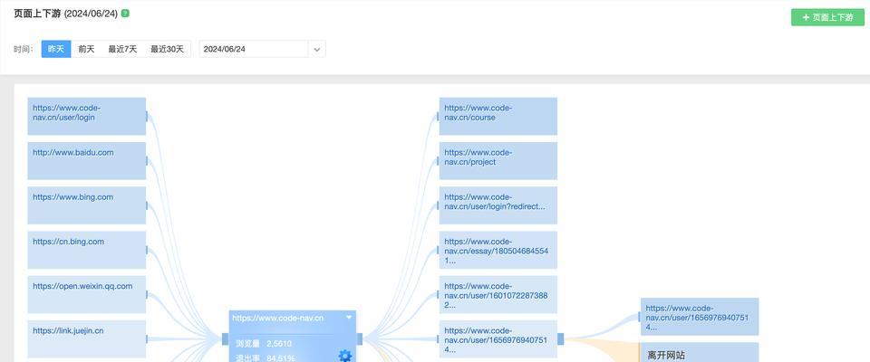The width and height of the screenshot is (870, 362).
Task: Select upstream node code-nav.cn/user/login
Action: tap(87, 117)
